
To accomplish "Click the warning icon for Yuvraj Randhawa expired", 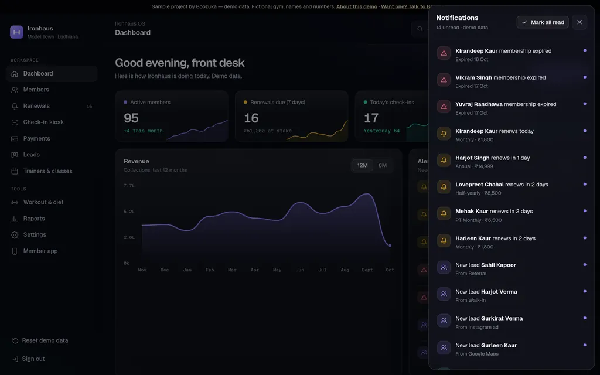I will [444, 107].
